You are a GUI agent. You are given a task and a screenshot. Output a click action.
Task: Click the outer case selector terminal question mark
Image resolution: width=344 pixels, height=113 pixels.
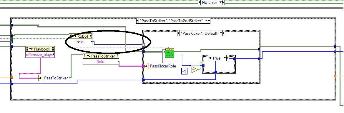point(11,41)
